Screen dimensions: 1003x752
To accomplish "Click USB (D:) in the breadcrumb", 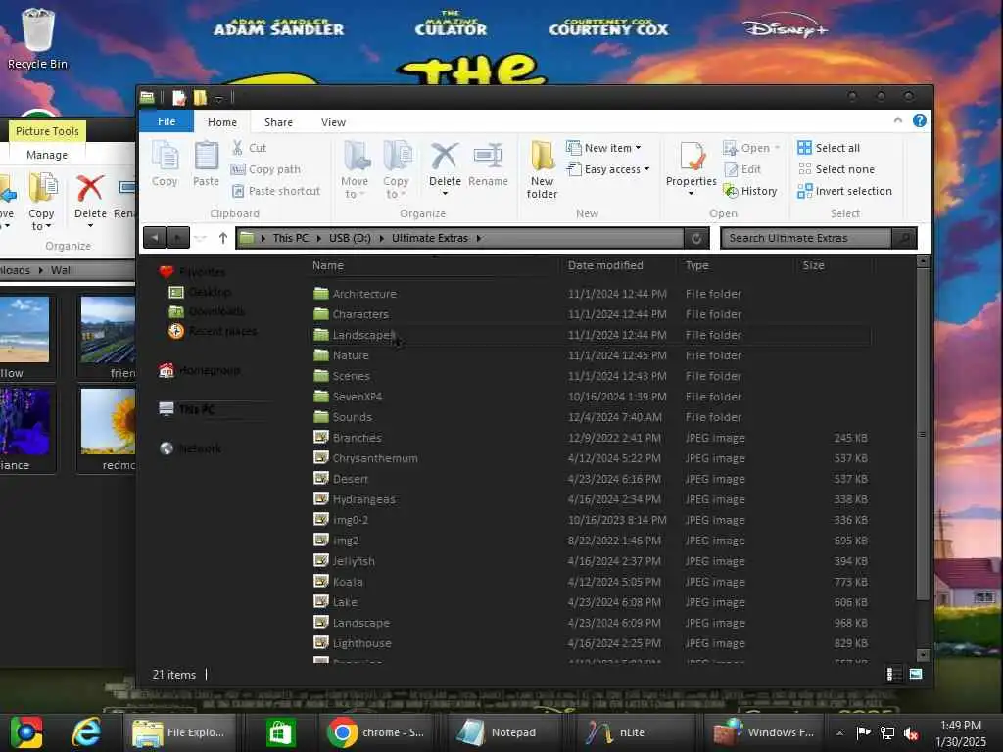I will (x=350, y=238).
